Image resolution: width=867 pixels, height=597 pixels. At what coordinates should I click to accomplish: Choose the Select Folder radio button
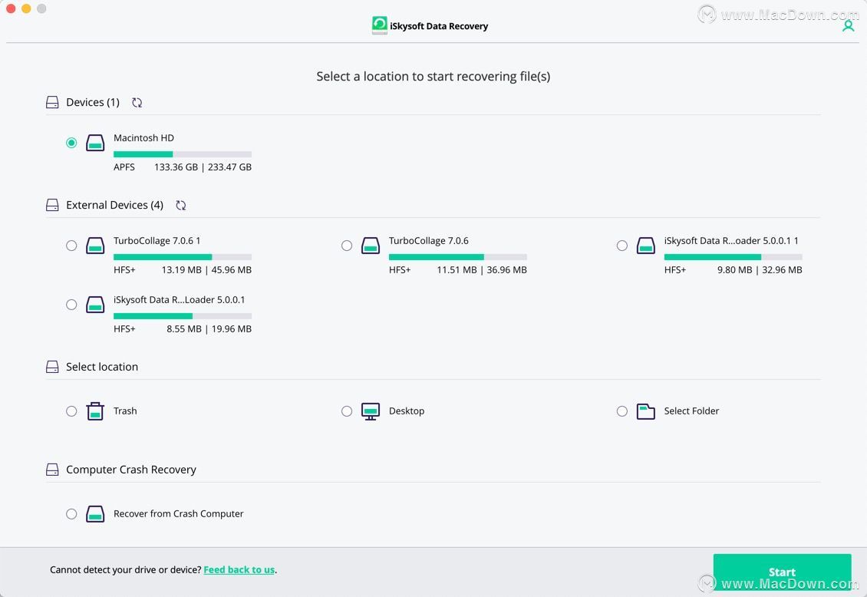click(x=622, y=411)
